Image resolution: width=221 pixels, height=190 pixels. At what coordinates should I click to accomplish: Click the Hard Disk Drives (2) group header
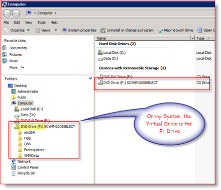click(x=118, y=44)
